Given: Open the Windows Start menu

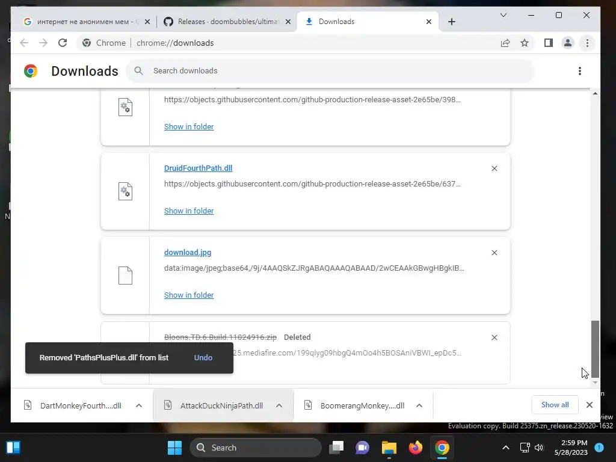Looking at the screenshot, I should (174, 448).
